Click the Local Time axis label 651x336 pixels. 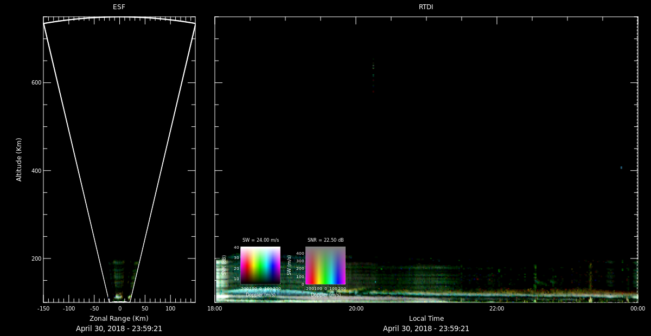426,319
